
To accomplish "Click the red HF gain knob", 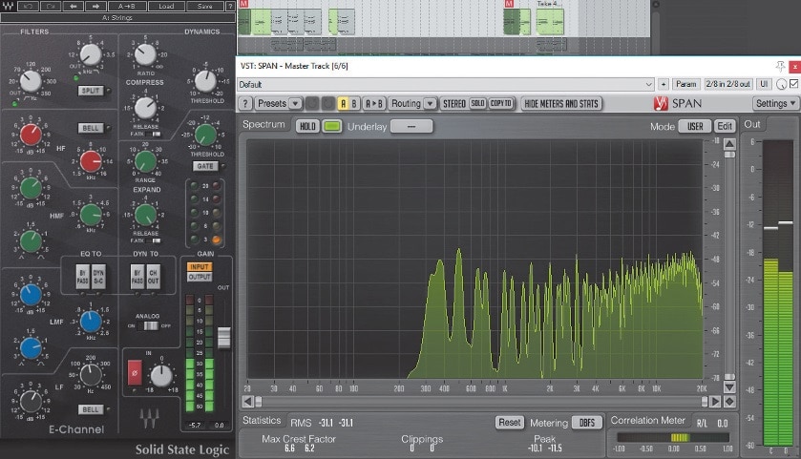I will [x=31, y=135].
